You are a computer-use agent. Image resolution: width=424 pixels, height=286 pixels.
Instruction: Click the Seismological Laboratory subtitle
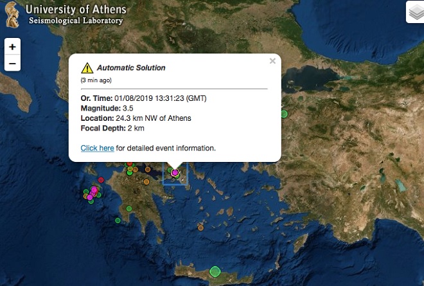75,21
